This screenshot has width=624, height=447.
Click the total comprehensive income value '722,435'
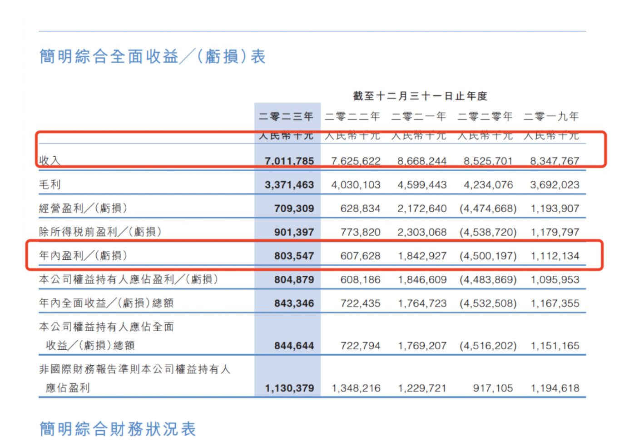click(x=360, y=303)
